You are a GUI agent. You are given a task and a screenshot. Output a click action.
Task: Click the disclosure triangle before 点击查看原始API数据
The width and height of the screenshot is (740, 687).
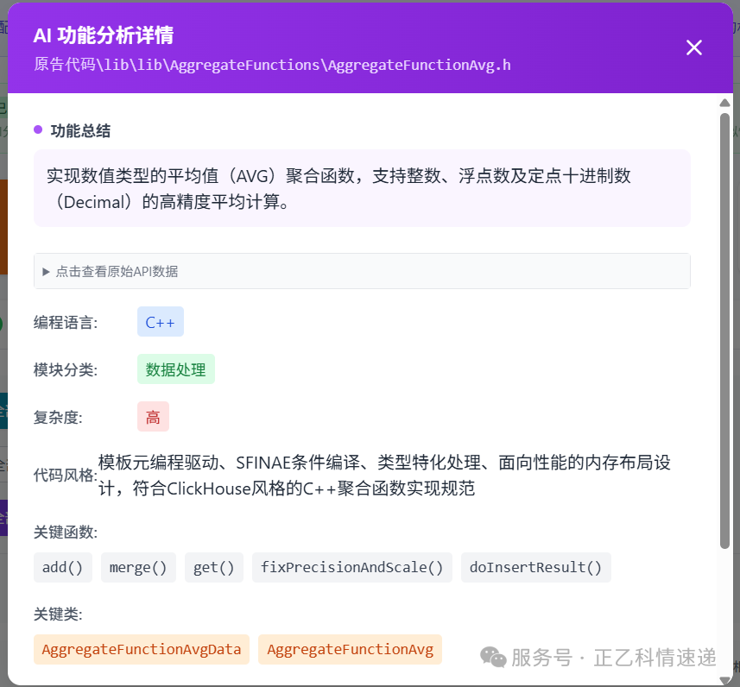pyautogui.click(x=46, y=270)
